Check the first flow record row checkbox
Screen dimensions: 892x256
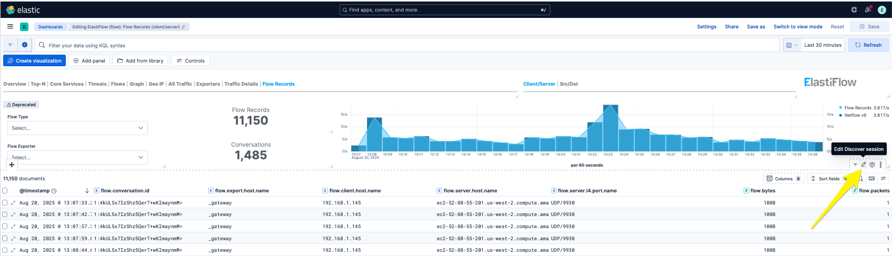[5, 202]
